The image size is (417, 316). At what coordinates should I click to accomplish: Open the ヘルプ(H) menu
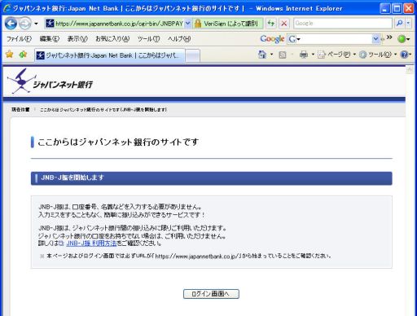(179, 39)
